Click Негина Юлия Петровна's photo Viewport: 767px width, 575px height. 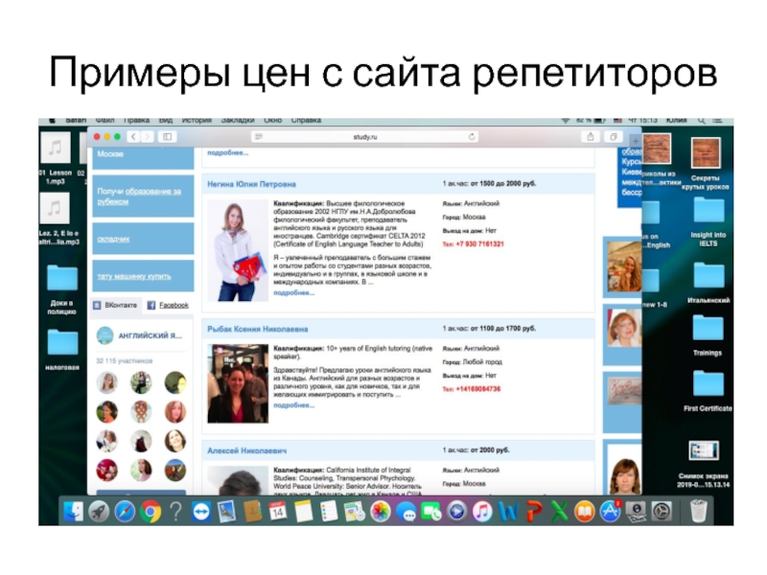238,250
